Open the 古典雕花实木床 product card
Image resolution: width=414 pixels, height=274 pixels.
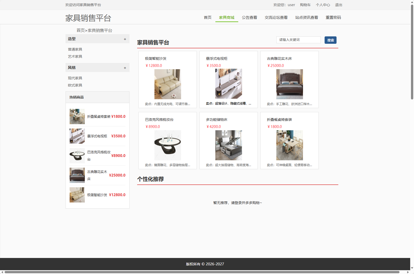289,79
